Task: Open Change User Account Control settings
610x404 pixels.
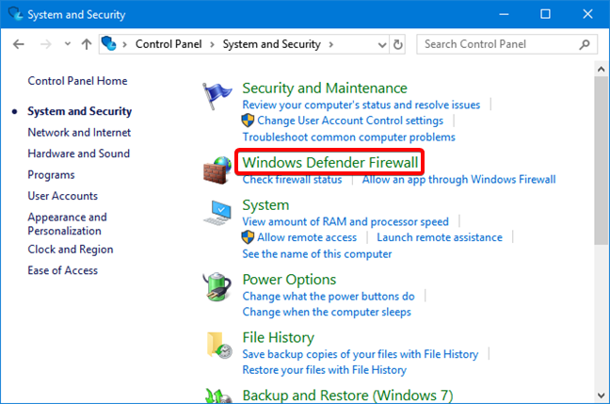Action: [350, 121]
